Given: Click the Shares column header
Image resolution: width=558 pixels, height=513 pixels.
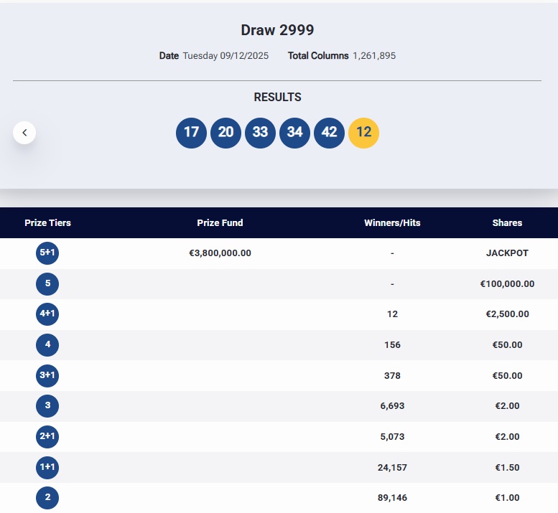Looking at the screenshot, I should point(507,223).
